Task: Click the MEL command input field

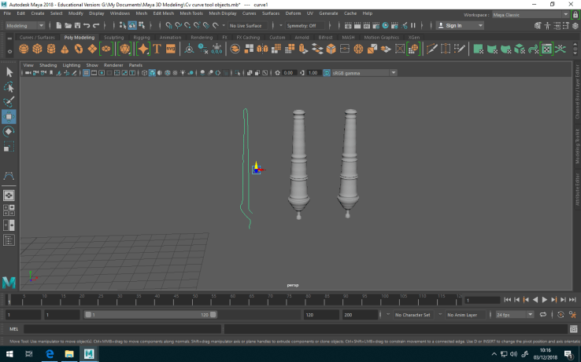Action: point(118,329)
